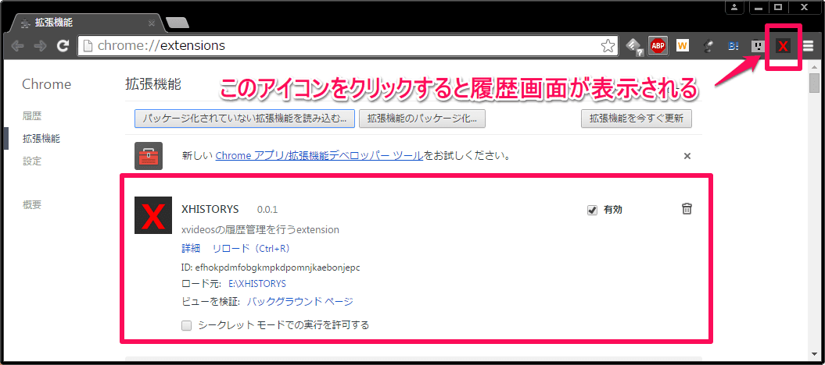This screenshot has width=825, height=365.
Task: Open 履歴 in the Chrome sidebar
Action: [31, 116]
